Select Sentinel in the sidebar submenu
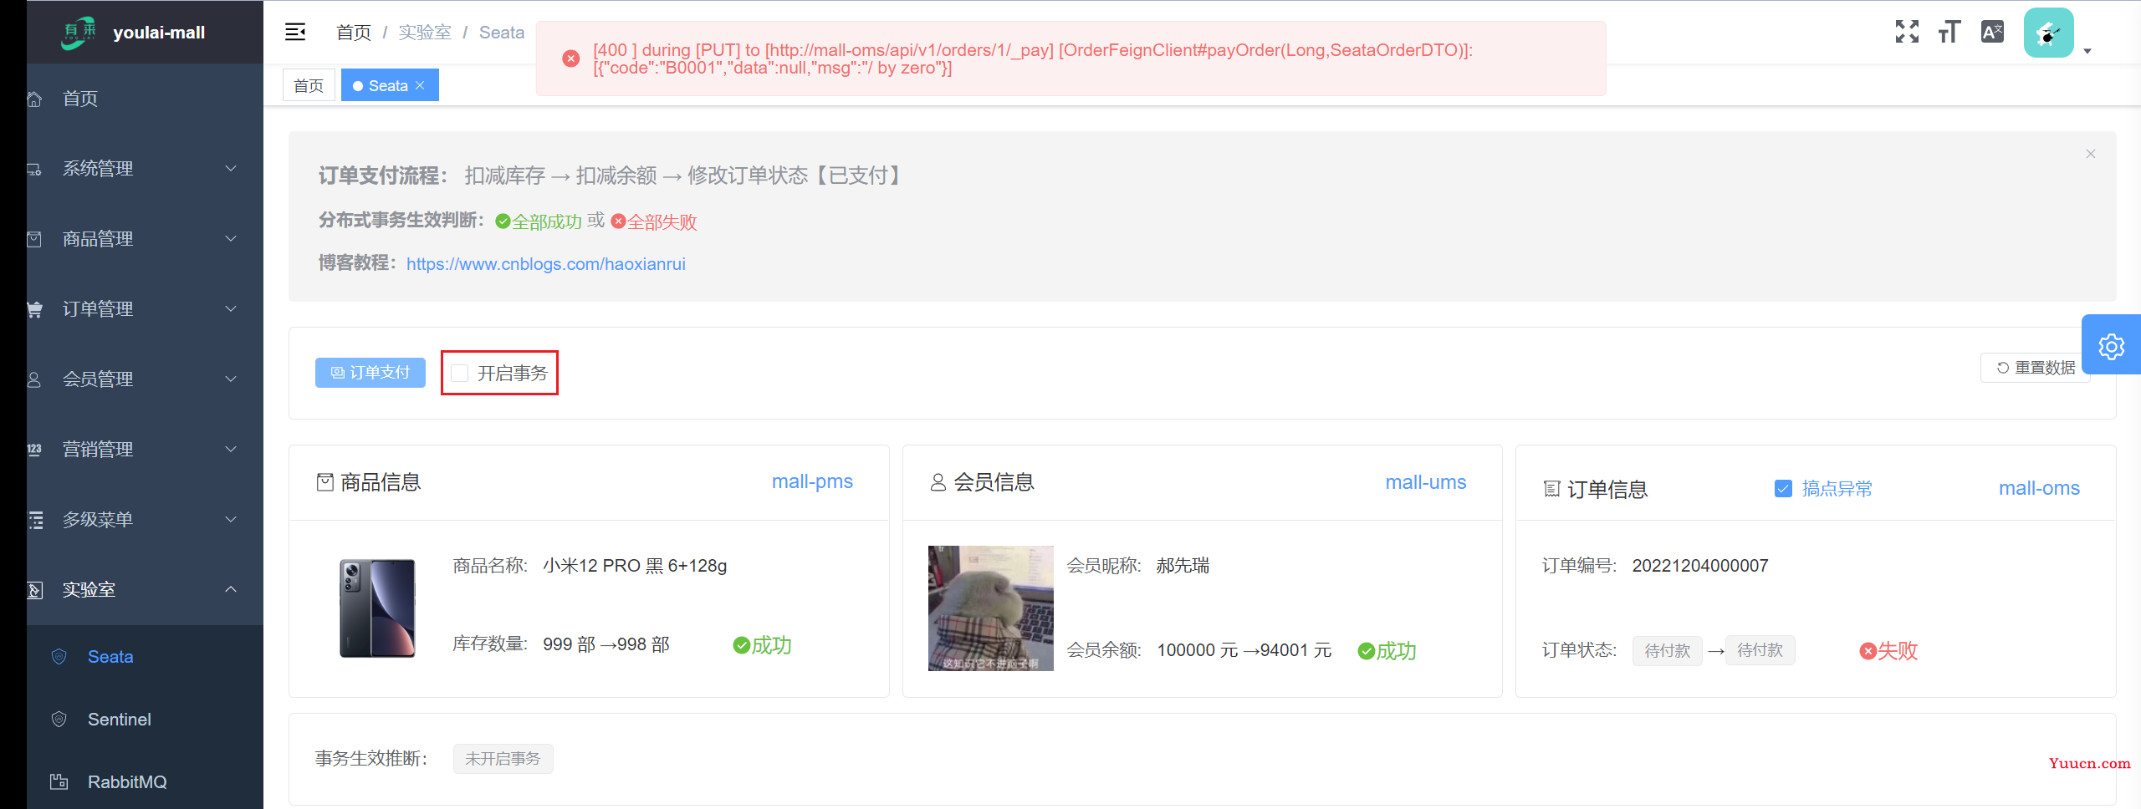The height and width of the screenshot is (809, 2141). [x=145, y=720]
